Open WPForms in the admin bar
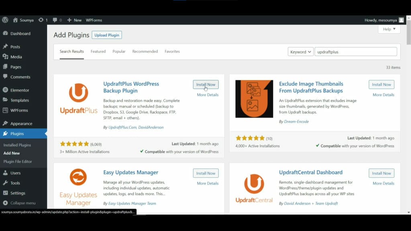411x231 pixels. pyautogui.click(x=94, y=20)
